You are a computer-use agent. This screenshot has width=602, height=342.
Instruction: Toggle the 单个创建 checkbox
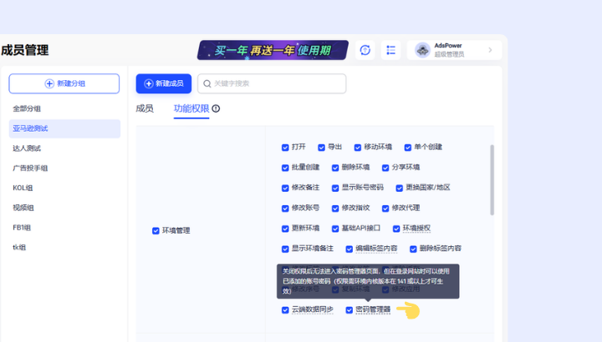coord(408,148)
